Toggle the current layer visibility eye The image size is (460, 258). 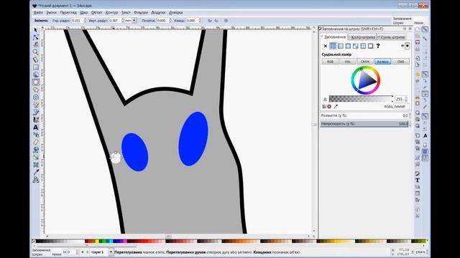coord(82,252)
